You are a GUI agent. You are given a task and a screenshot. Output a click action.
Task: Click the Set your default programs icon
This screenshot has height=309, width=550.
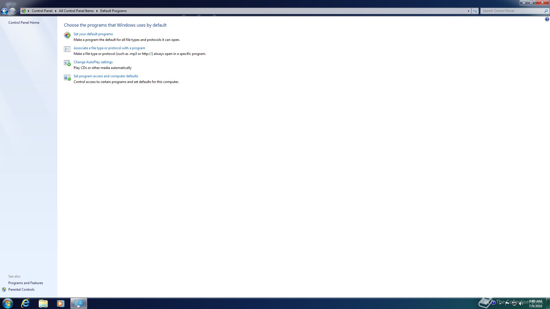pyautogui.click(x=67, y=35)
